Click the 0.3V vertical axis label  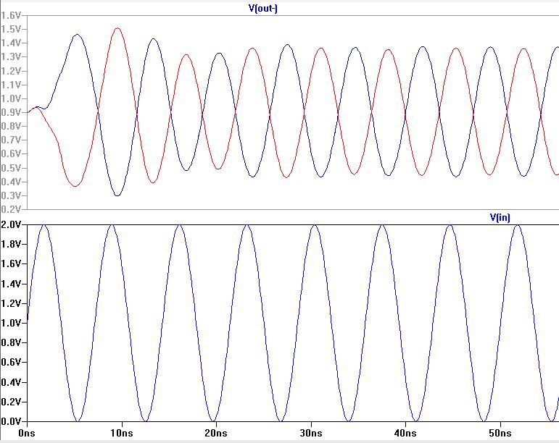(11, 195)
